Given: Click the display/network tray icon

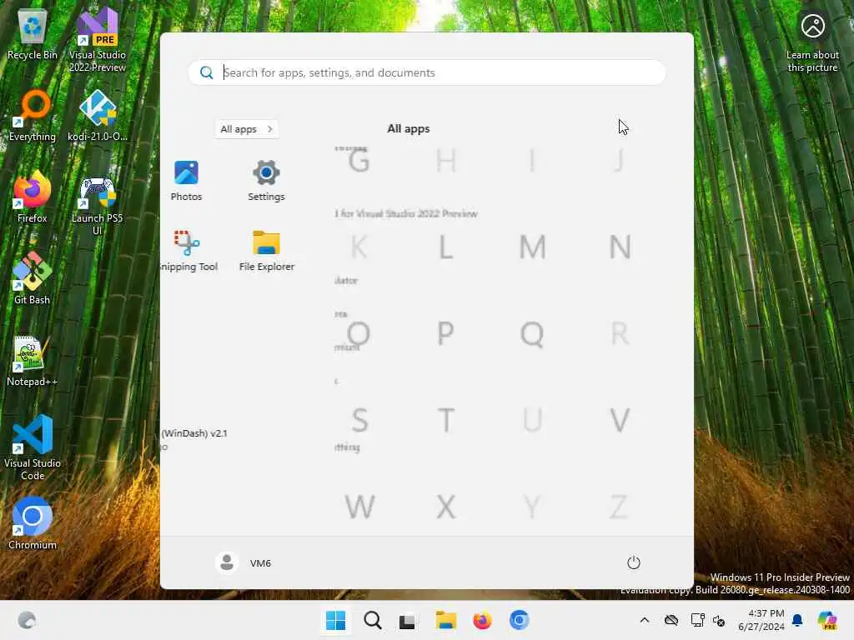Looking at the screenshot, I should point(698,620).
